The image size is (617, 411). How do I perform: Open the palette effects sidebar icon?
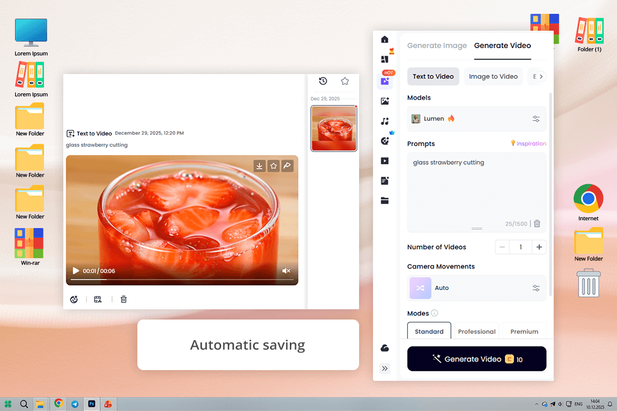pyautogui.click(x=385, y=141)
